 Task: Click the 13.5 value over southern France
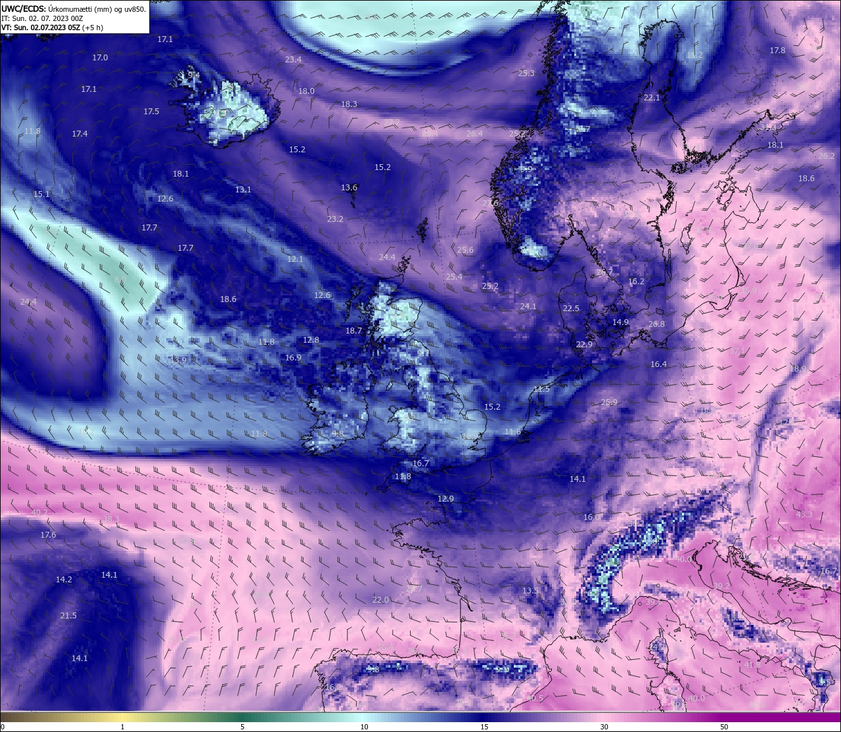[530, 591]
